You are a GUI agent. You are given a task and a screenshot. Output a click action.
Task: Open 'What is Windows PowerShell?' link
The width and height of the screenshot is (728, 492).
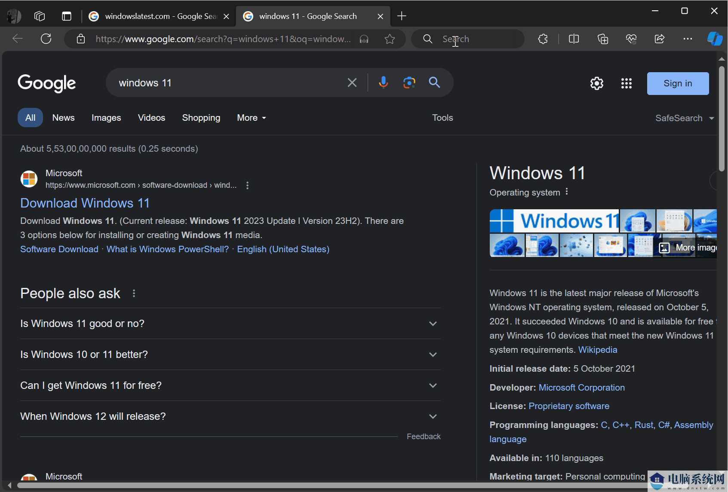(x=168, y=249)
